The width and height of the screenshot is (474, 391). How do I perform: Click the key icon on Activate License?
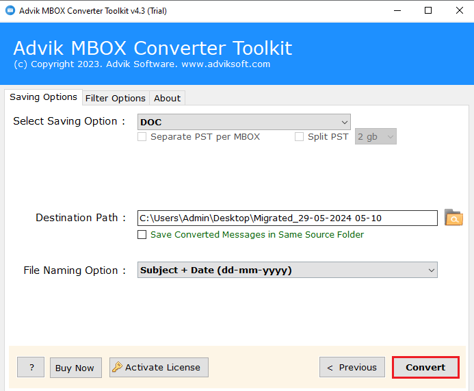pos(117,367)
